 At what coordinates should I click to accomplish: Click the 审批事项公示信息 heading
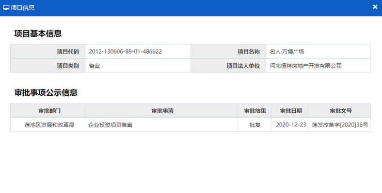[46, 93]
